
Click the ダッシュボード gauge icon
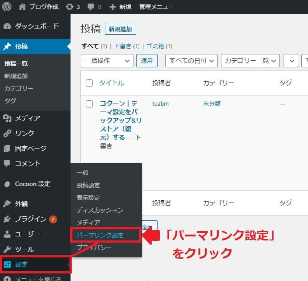[x=7, y=26]
